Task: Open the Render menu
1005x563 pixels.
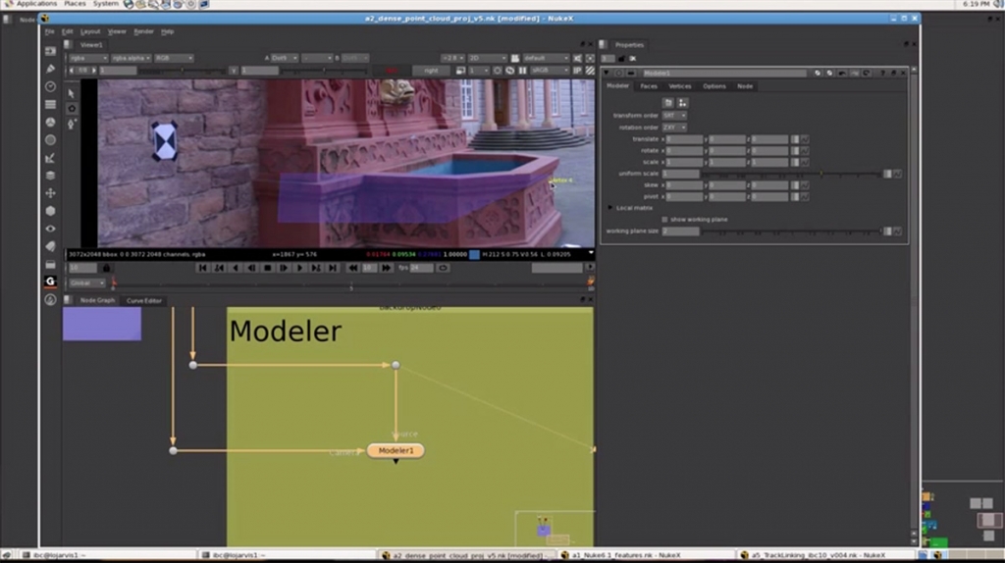Action: click(x=143, y=31)
